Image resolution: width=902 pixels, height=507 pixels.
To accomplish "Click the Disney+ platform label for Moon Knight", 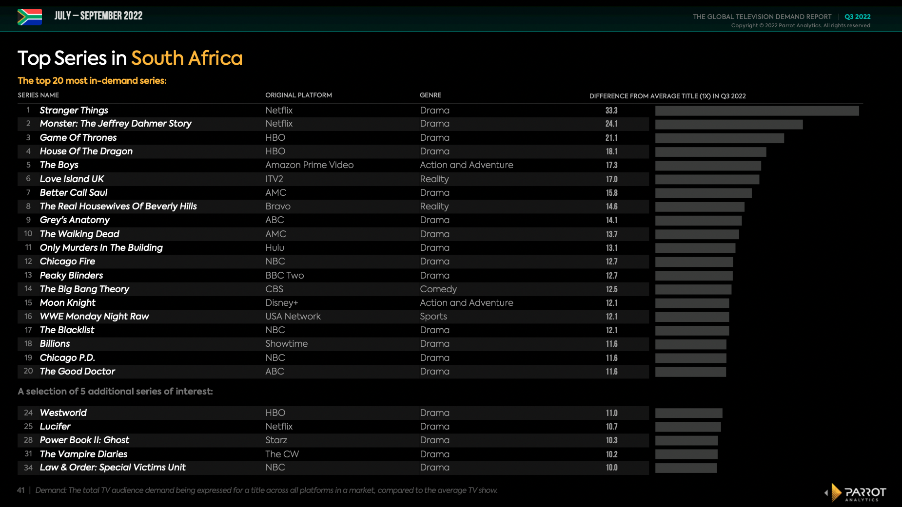I will click(x=282, y=302).
